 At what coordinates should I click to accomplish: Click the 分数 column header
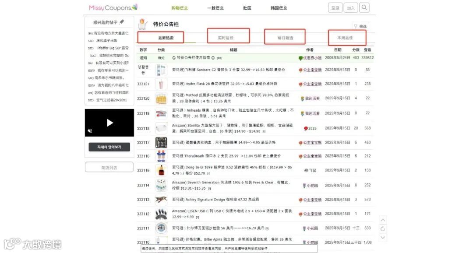pos(356,50)
